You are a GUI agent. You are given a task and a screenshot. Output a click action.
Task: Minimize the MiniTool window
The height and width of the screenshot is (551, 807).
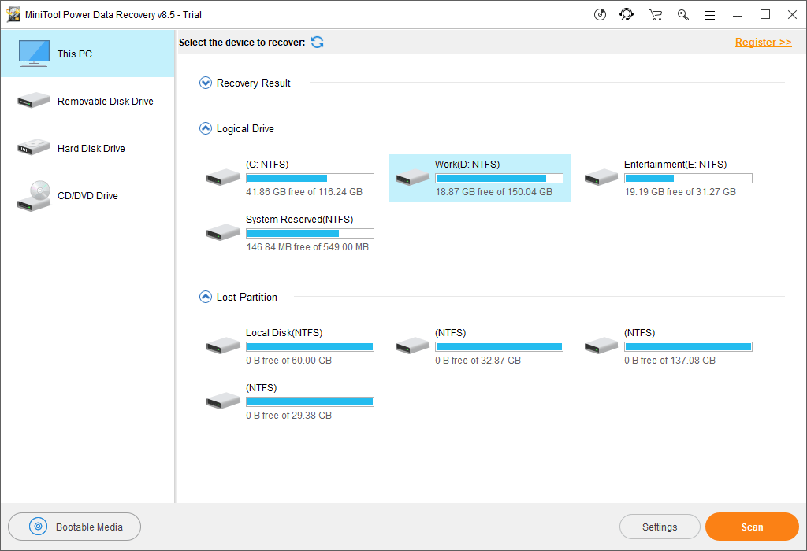tap(738, 15)
